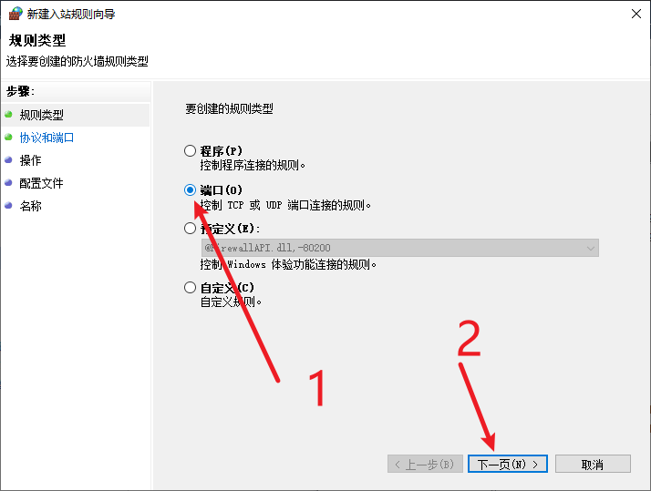651x491 pixels.
Task: Select the 操作 step in sidebar
Action: 31,160
